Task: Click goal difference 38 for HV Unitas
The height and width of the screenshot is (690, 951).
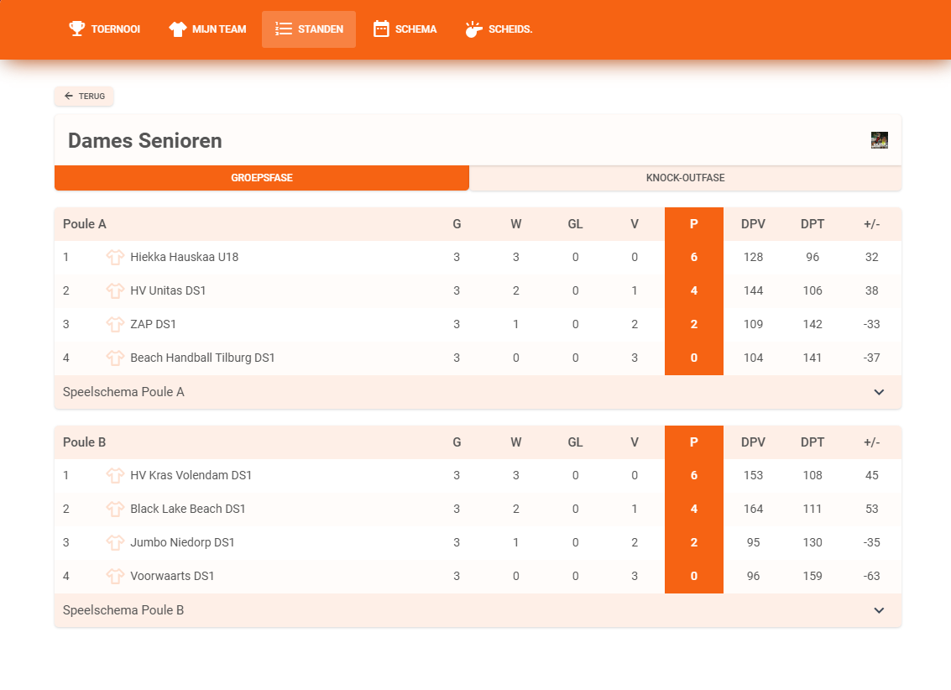Action: pos(871,290)
